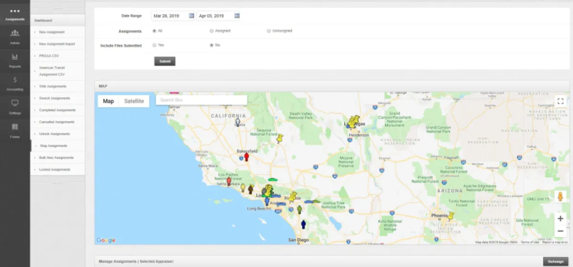Open the map Terms of Use link
Screen dimensions: 573x267
pos(530,242)
